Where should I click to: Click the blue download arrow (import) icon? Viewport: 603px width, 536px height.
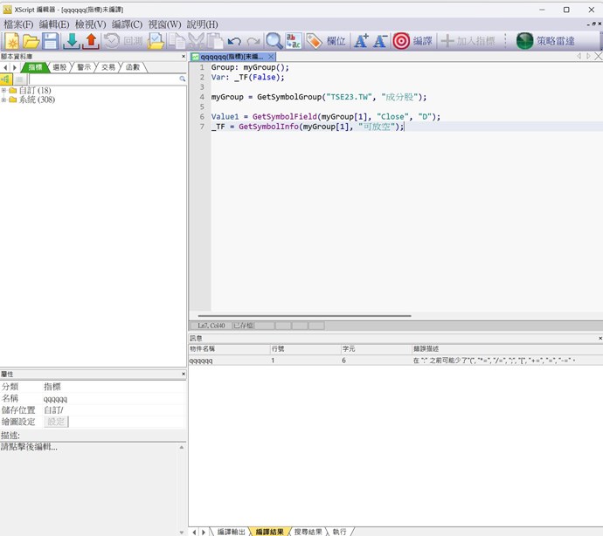tap(72, 41)
